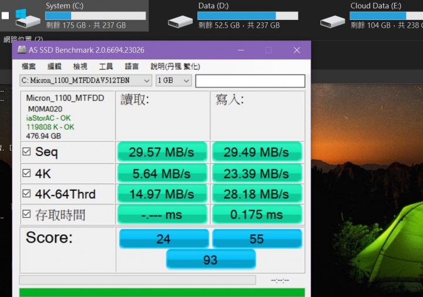The height and width of the screenshot is (297, 423).
Task: Click the Cloud Data (E:) drive label
Action: coord(376,6)
